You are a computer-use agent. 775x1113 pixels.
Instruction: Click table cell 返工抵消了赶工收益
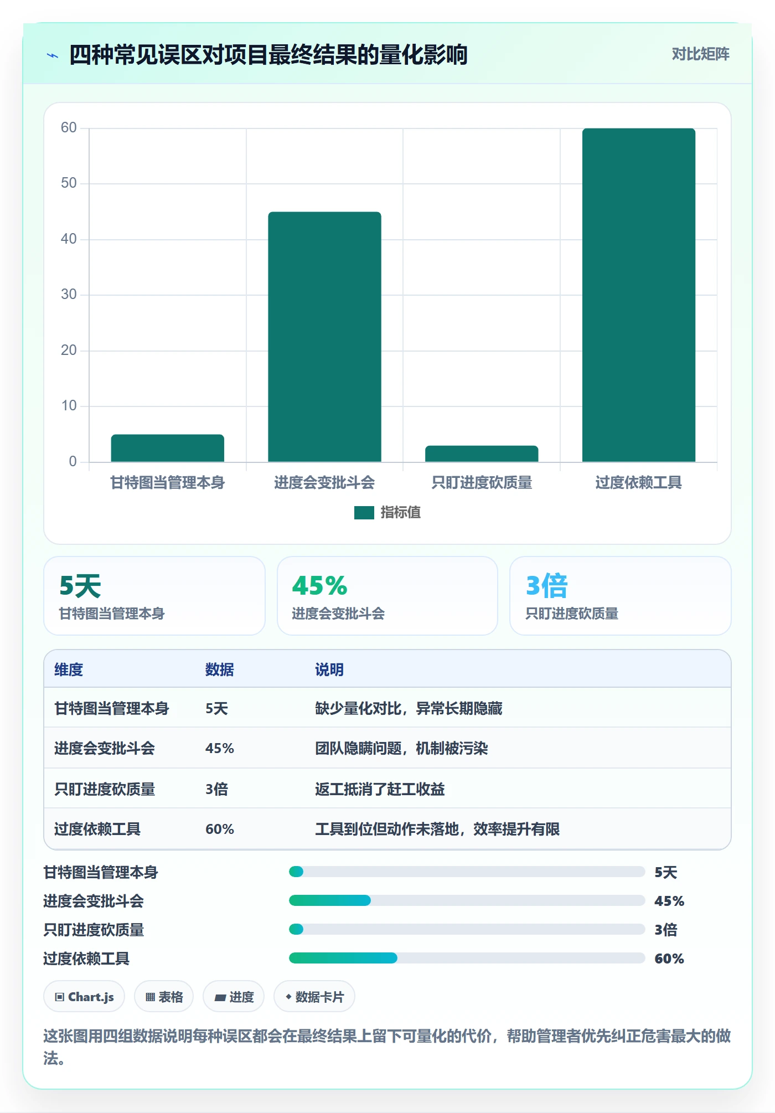click(380, 789)
